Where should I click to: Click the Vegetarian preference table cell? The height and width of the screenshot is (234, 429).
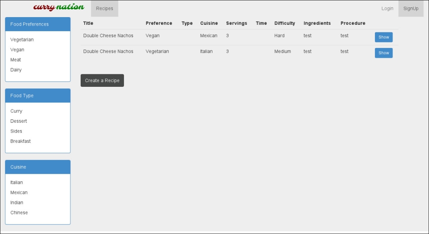[x=157, y=51]
